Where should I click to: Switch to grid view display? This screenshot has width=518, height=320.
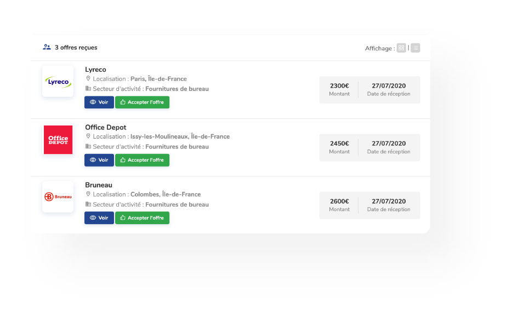click(x=401, y=48)
